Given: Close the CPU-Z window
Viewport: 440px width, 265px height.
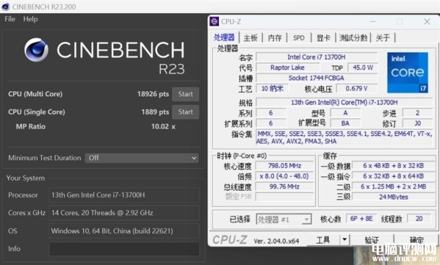Looking at the screenshot, I should tap(427, 21).
